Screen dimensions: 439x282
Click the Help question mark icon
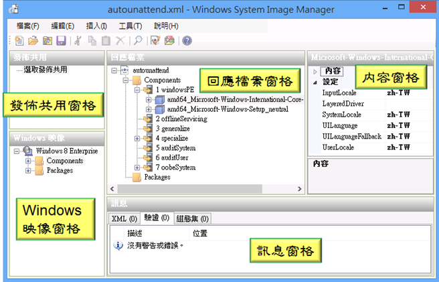tap(187, 41)
